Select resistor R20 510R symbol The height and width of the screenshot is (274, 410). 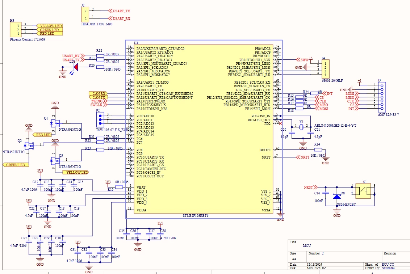100,67
